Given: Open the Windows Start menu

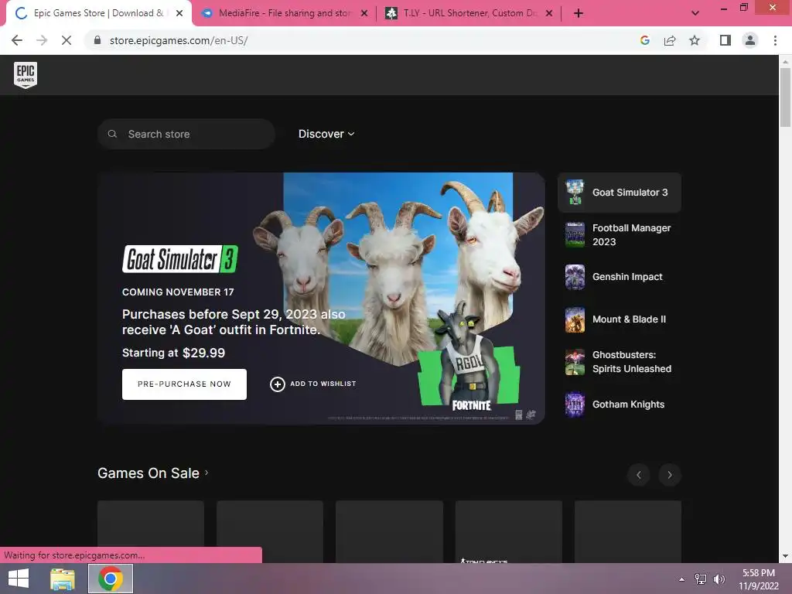Looking at the screenshot, I should pos(19,579).
